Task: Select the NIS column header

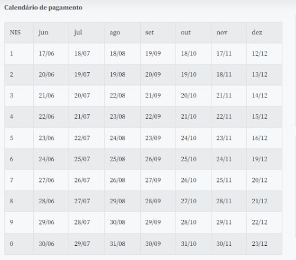Action: [x=19, y=32]
